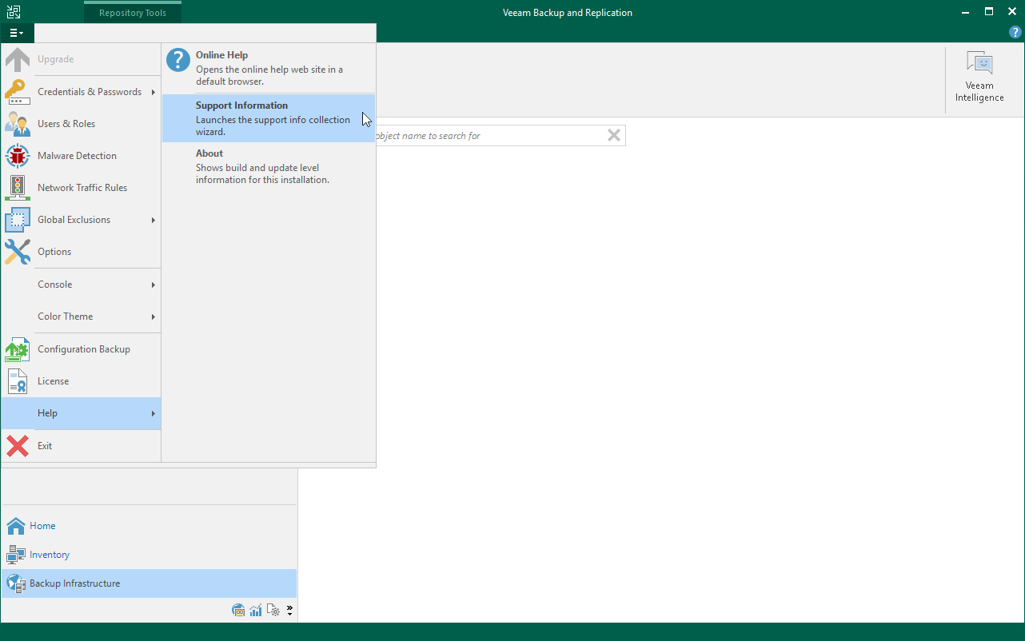Viewport: 1025px width, 641px height.
Task: Click the Malware Detection bug icon
Action: (x=18, y=156)
